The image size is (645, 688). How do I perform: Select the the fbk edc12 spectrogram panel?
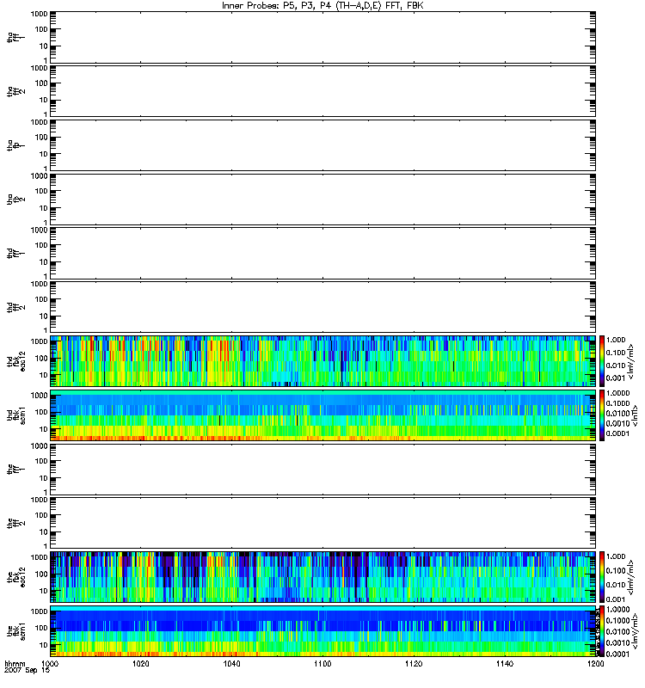pos(323,577)
